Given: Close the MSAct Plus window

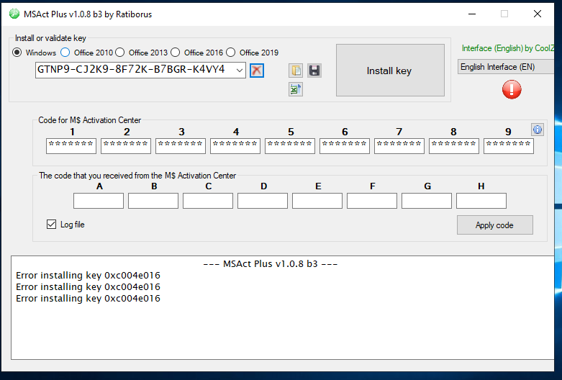Looking at the screenshot, I should coord(538,14).
